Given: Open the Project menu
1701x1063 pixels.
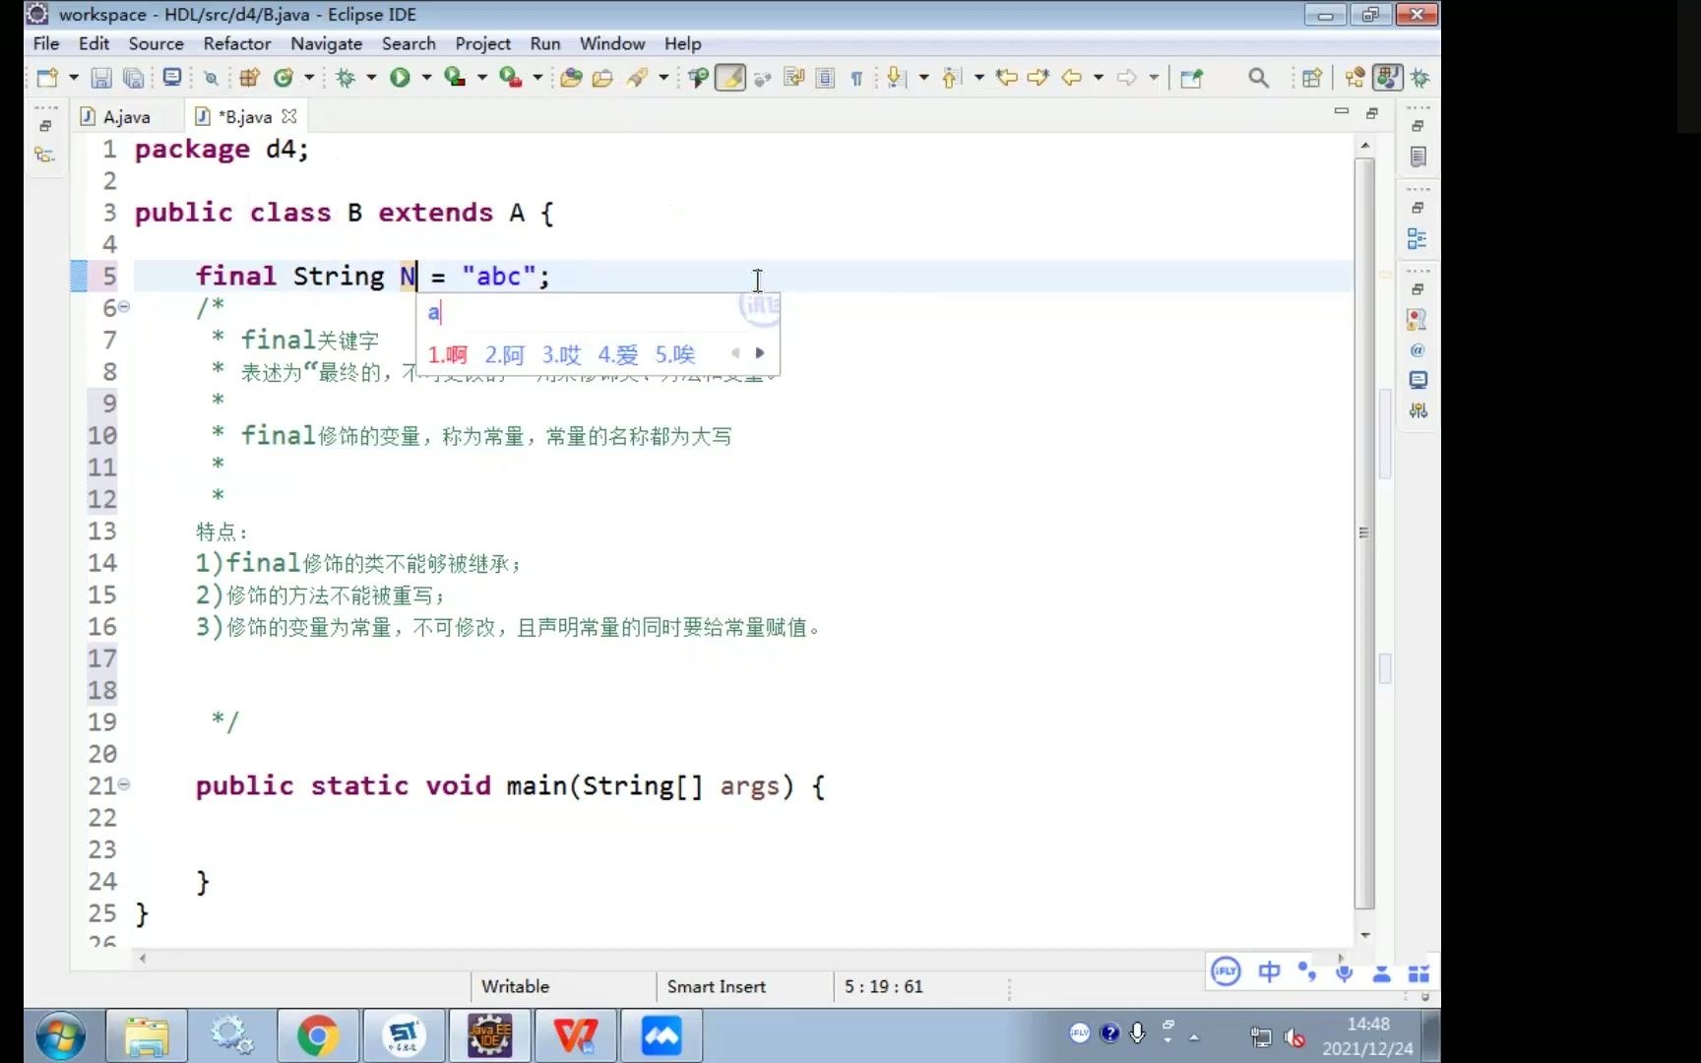Looking at the screenshot, I should point(482,43).
